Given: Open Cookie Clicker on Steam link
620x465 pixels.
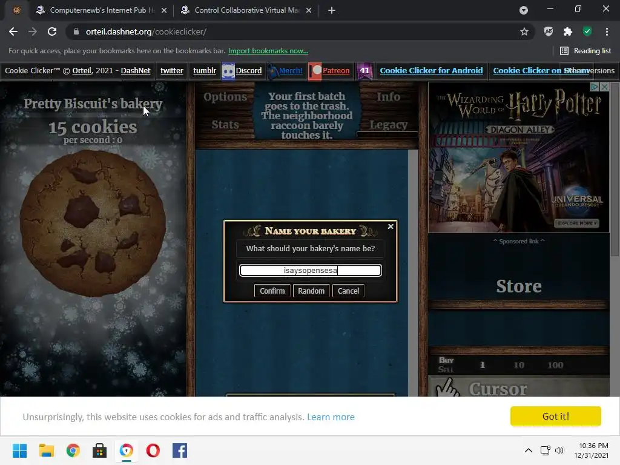Looking at the screenshot, I should coord(541,70).
